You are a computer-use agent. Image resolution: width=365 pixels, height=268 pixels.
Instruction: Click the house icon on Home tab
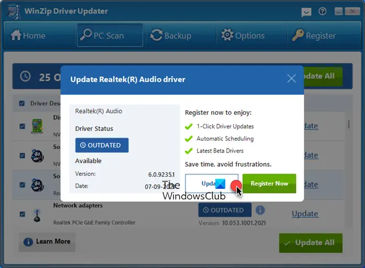point(16,35)
